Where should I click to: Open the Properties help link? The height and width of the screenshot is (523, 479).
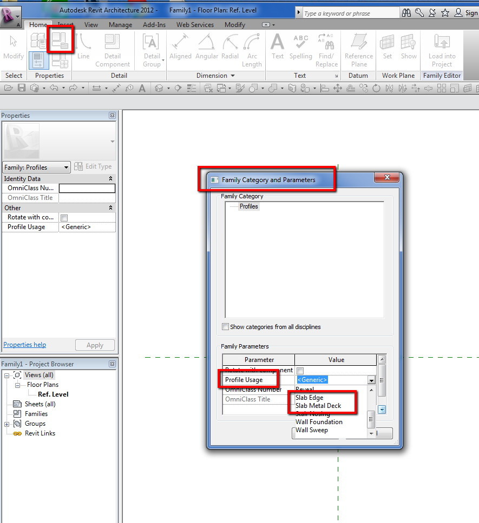25,345
